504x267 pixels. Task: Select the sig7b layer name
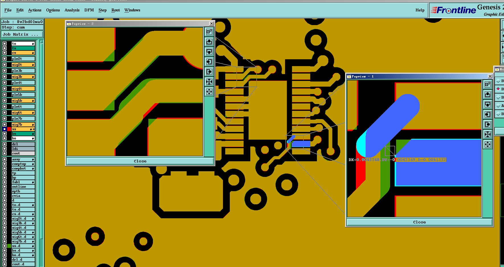pyautogui.click(x=23, y=125)
